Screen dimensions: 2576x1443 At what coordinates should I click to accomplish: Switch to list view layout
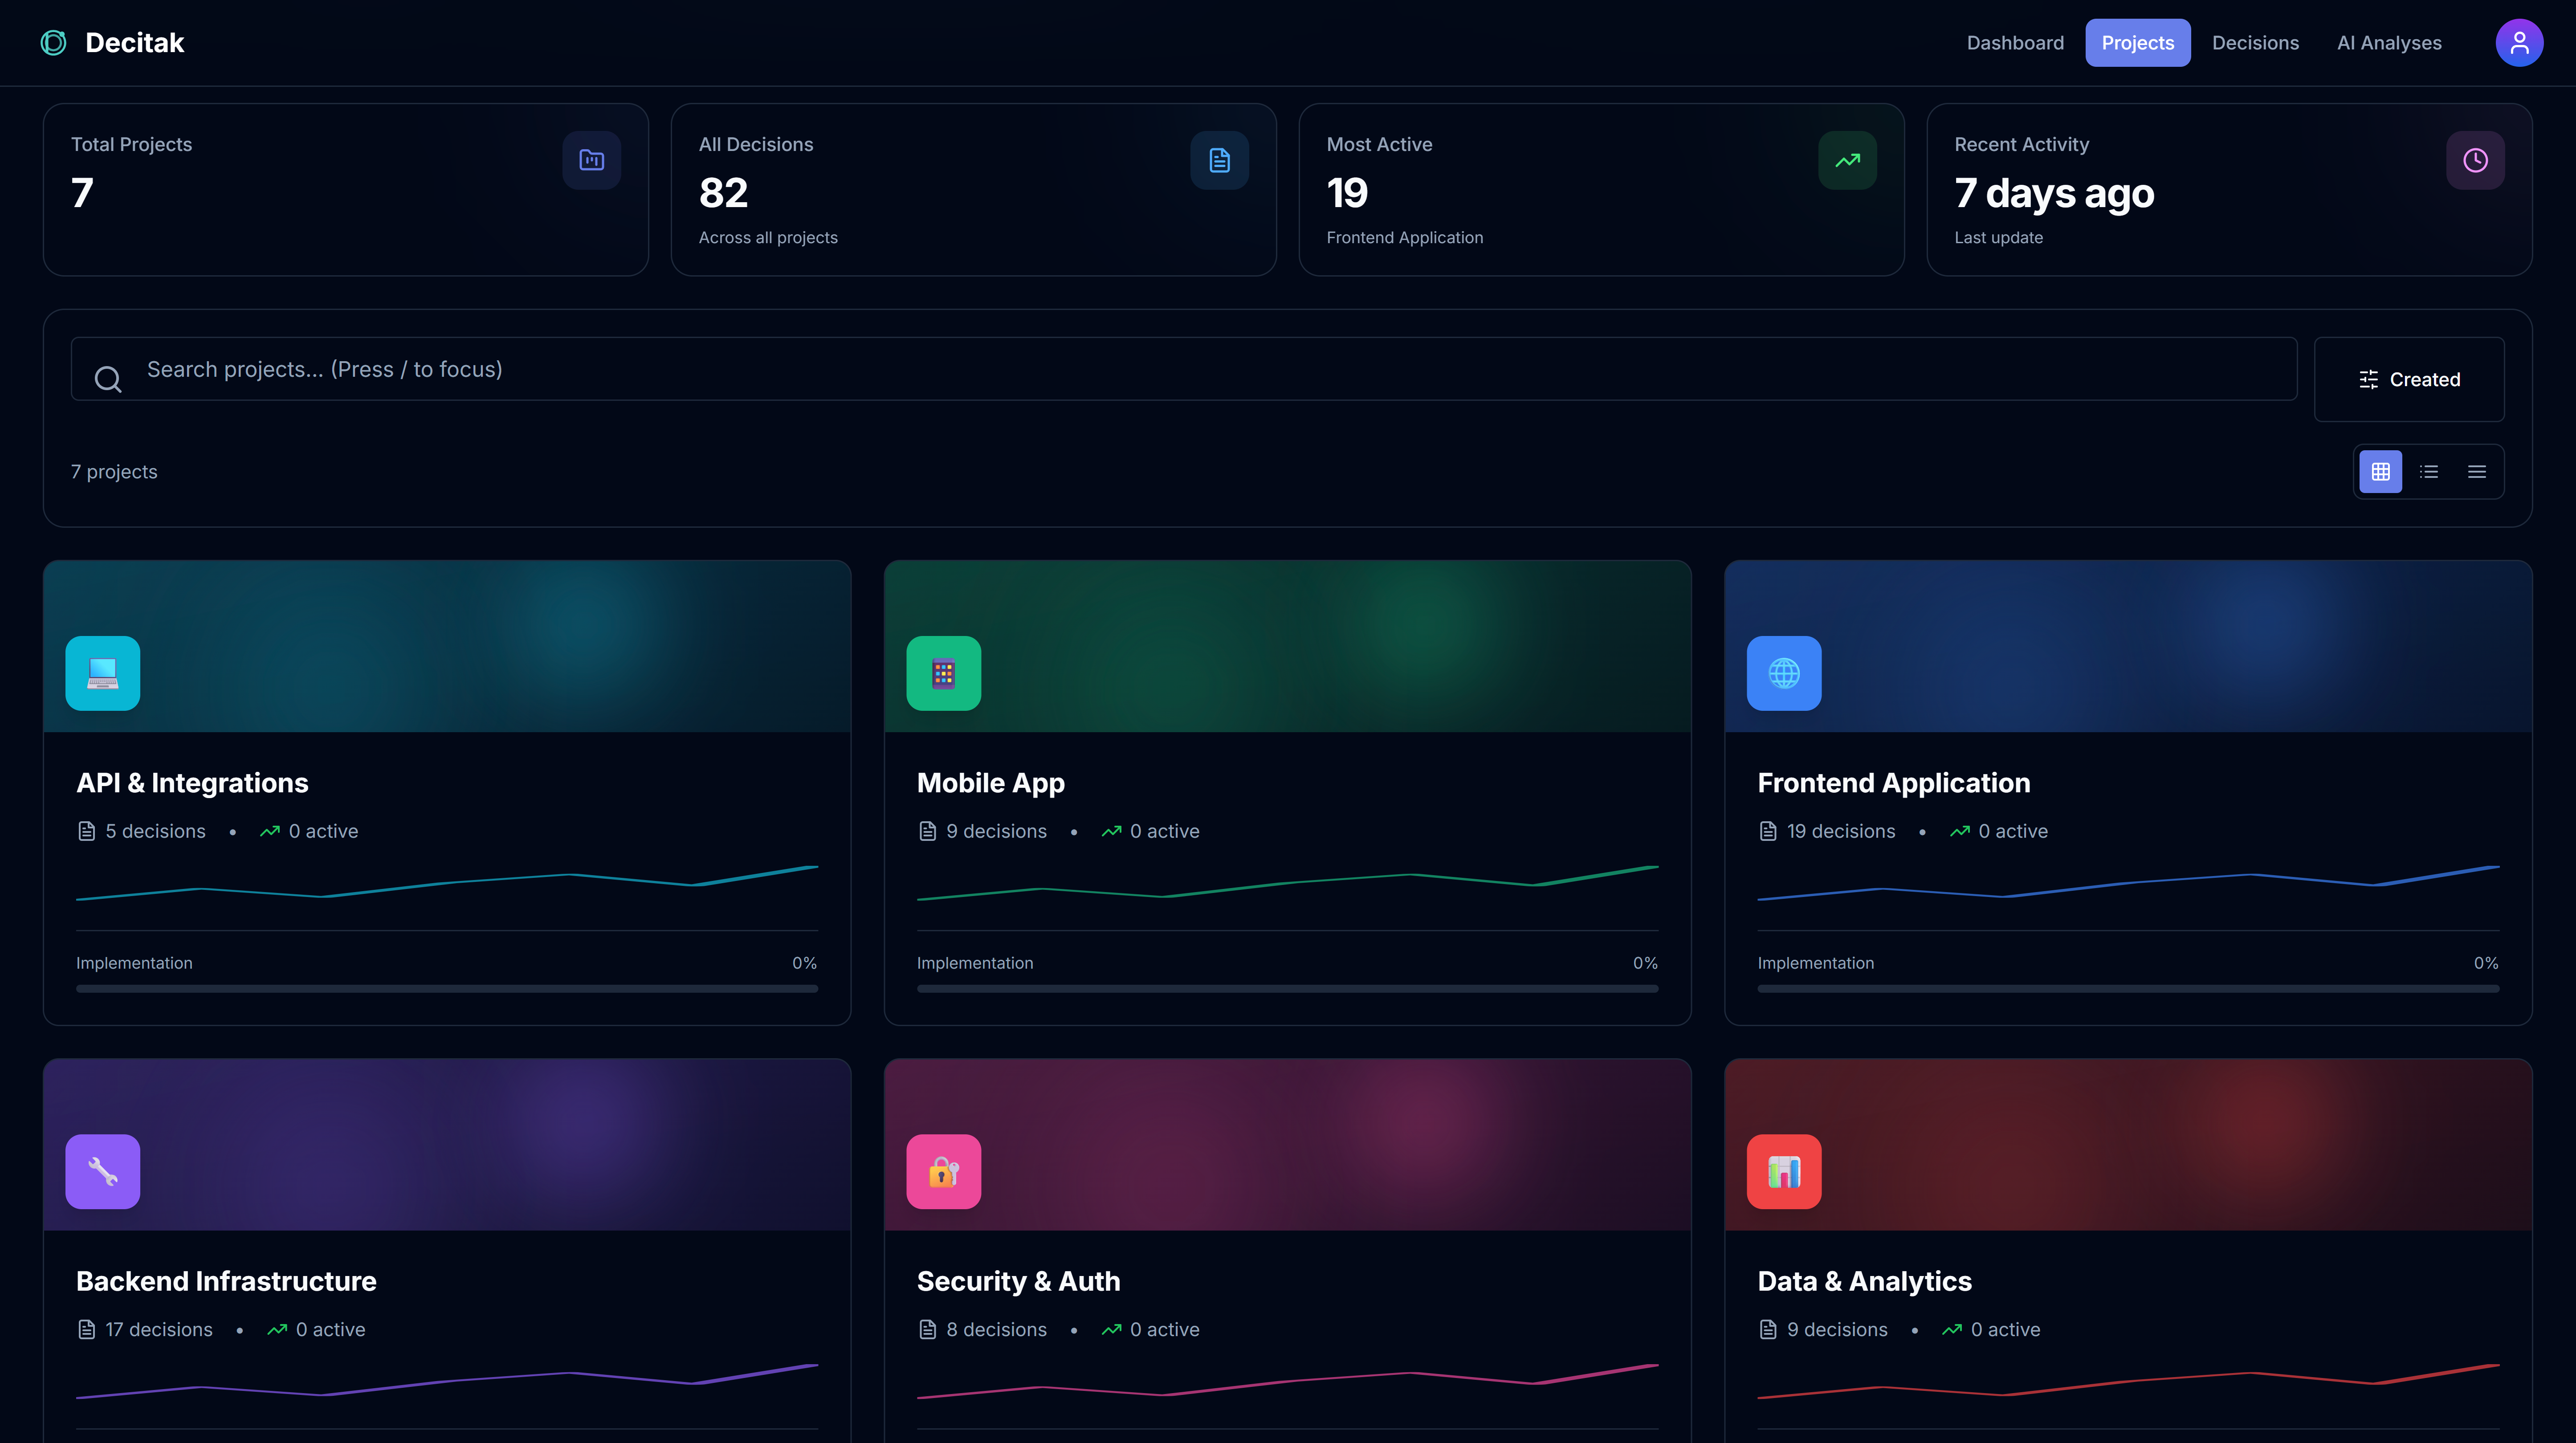click(2429, 471)
